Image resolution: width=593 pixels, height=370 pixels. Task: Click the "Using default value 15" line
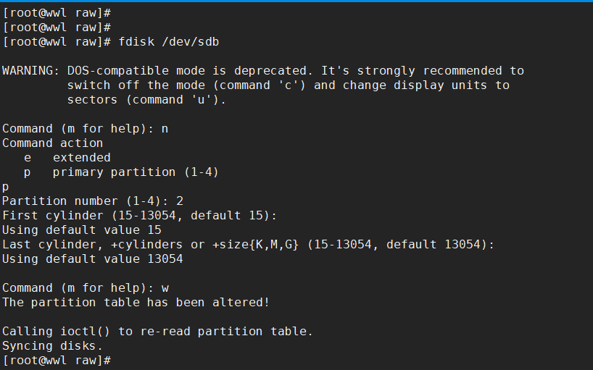point(81,230)
